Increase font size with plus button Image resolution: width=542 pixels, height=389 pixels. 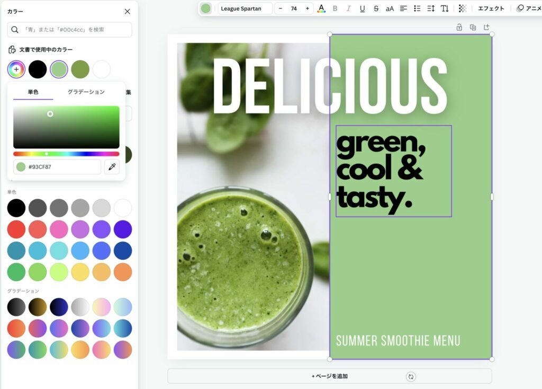307,8
